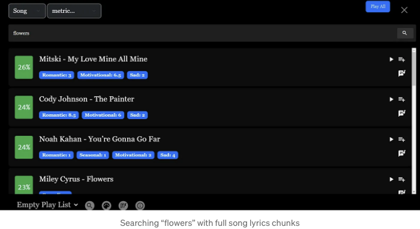Image resolution: width=420 pixels, height=229 pixels.
Task: Play Mitski - My Love Mine All Mine
Action: coord(392,59)
